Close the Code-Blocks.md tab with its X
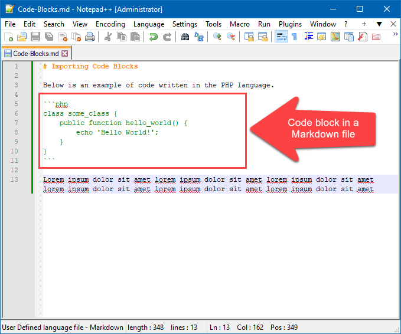401x334 pixels. click(x=65, y=54)
